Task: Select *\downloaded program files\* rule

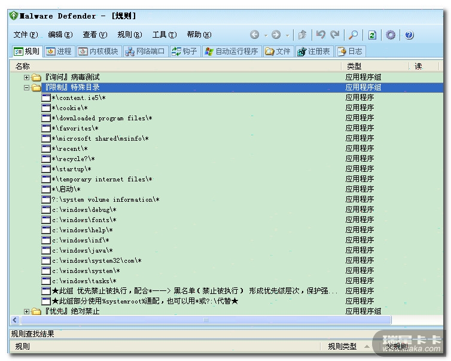Action: 102,118
